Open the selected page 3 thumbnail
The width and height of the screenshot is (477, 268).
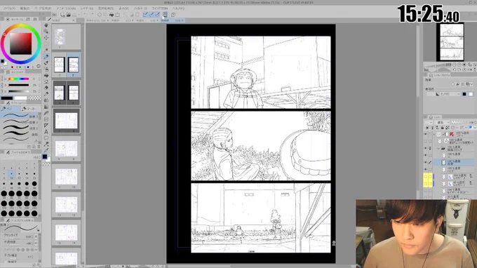(x=74, y=65)
